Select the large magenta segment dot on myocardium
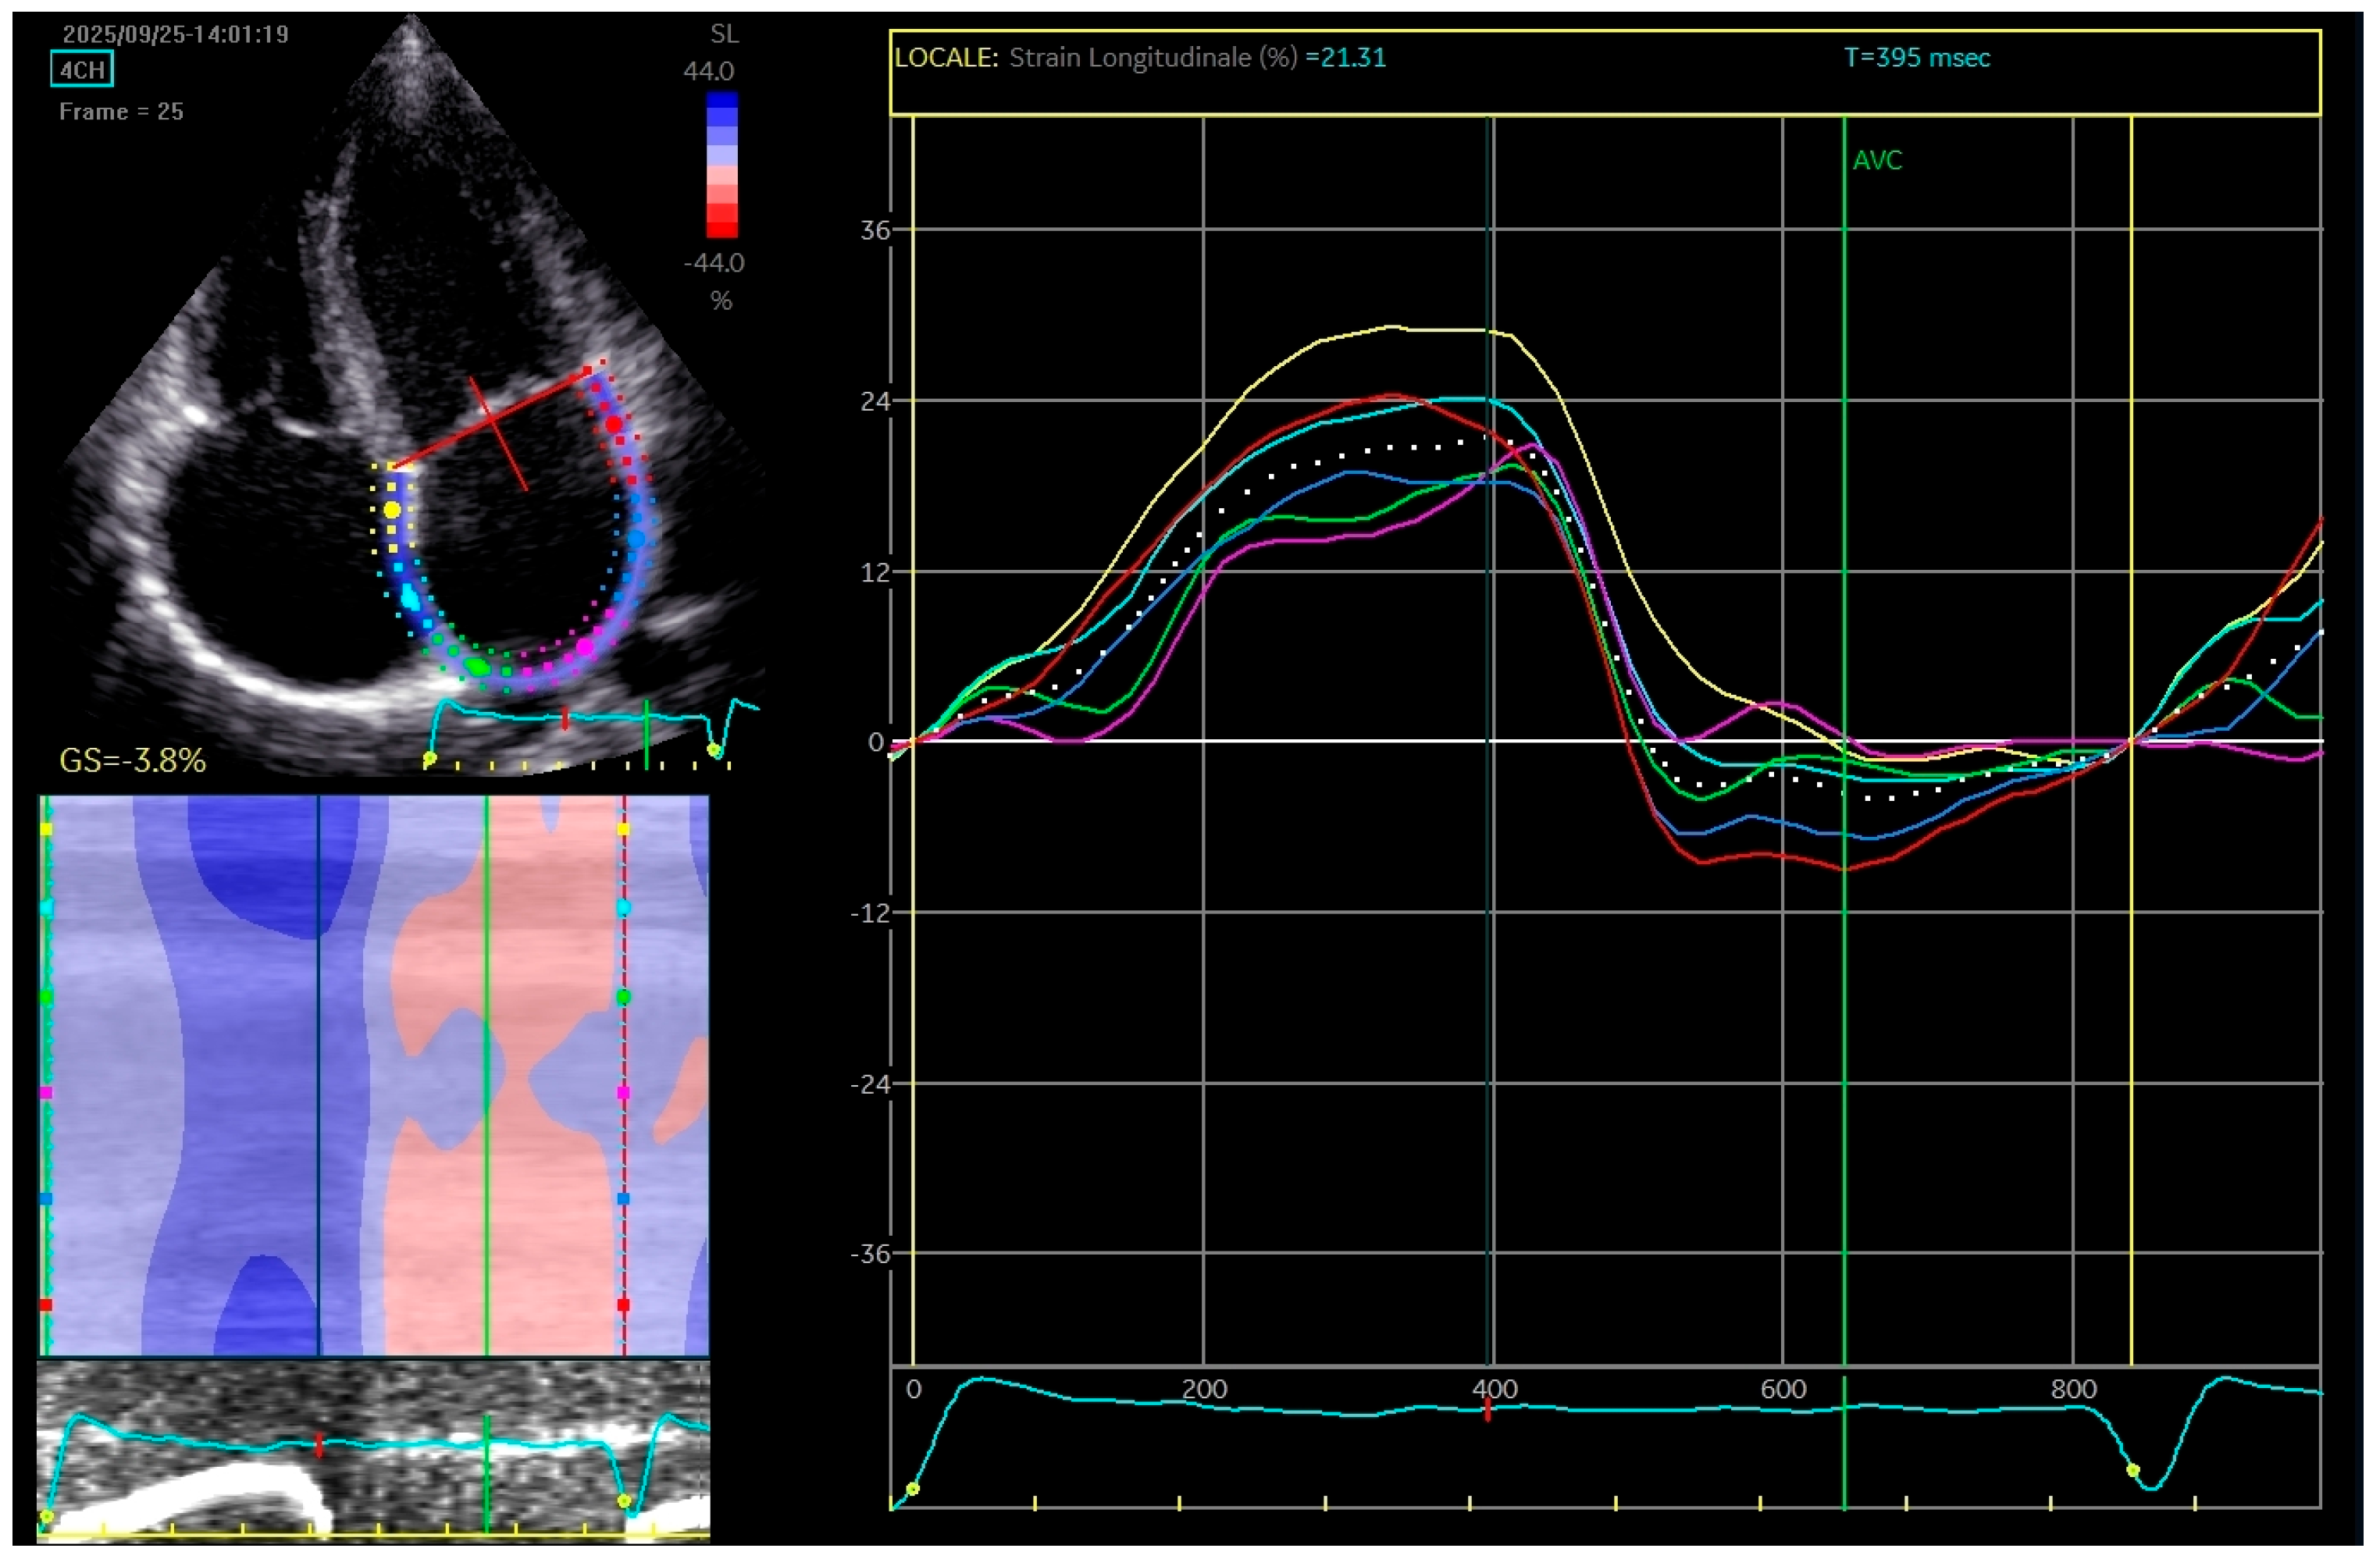 (x=585, y=647)
